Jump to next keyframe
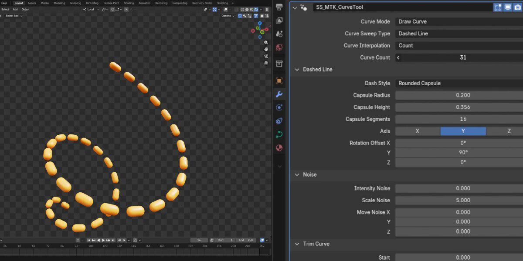Viewport: 523px width, 261px height. [108, 240]
